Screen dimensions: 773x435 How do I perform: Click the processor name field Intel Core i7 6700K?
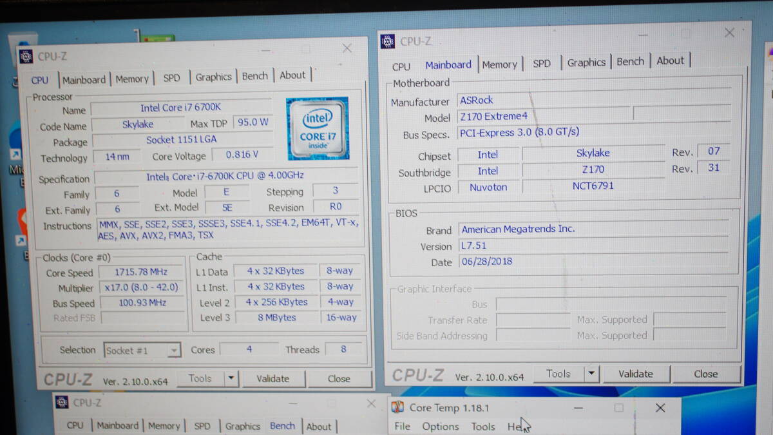point(181,108)
